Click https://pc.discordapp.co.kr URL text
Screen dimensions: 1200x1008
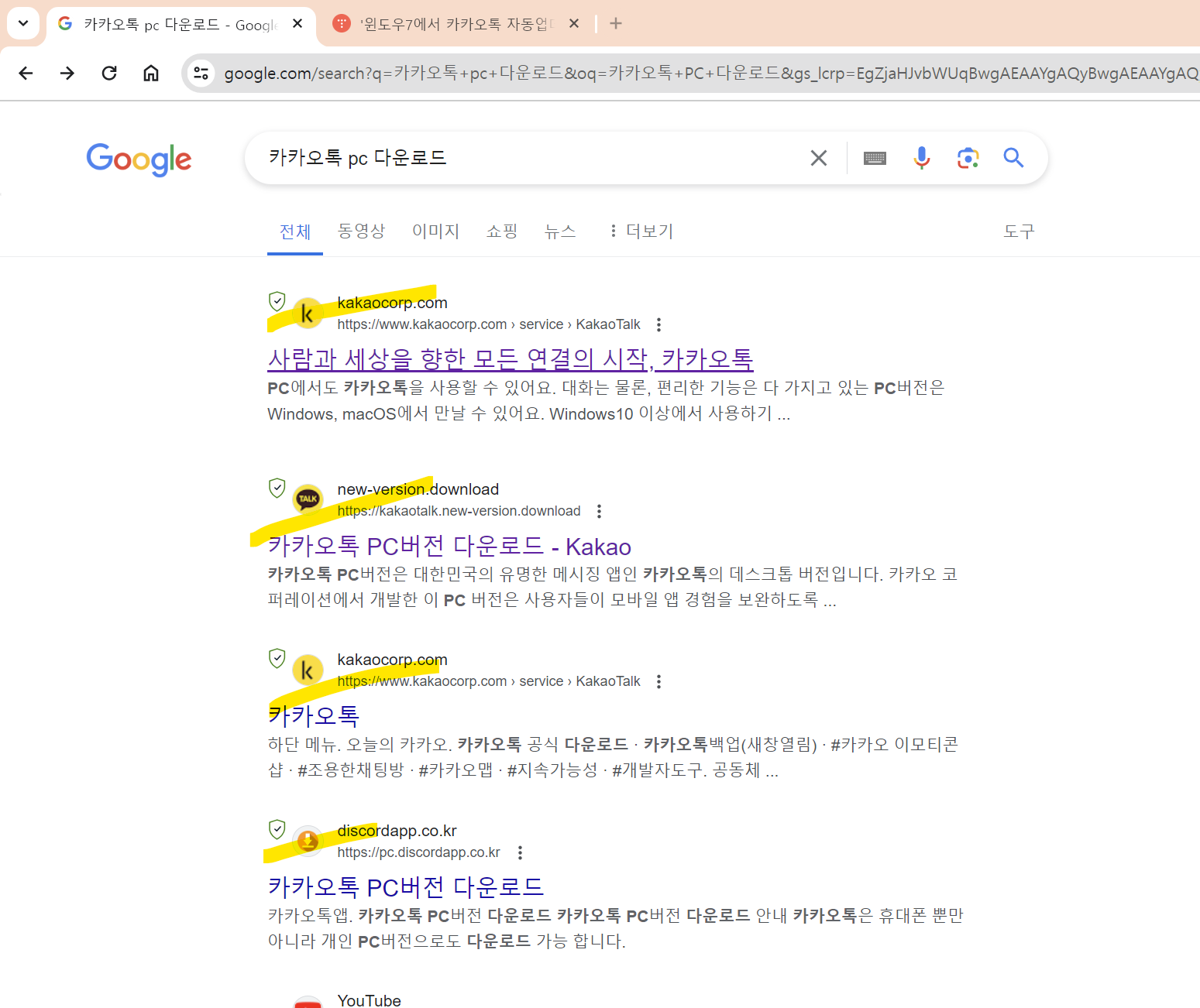(419, 852)
